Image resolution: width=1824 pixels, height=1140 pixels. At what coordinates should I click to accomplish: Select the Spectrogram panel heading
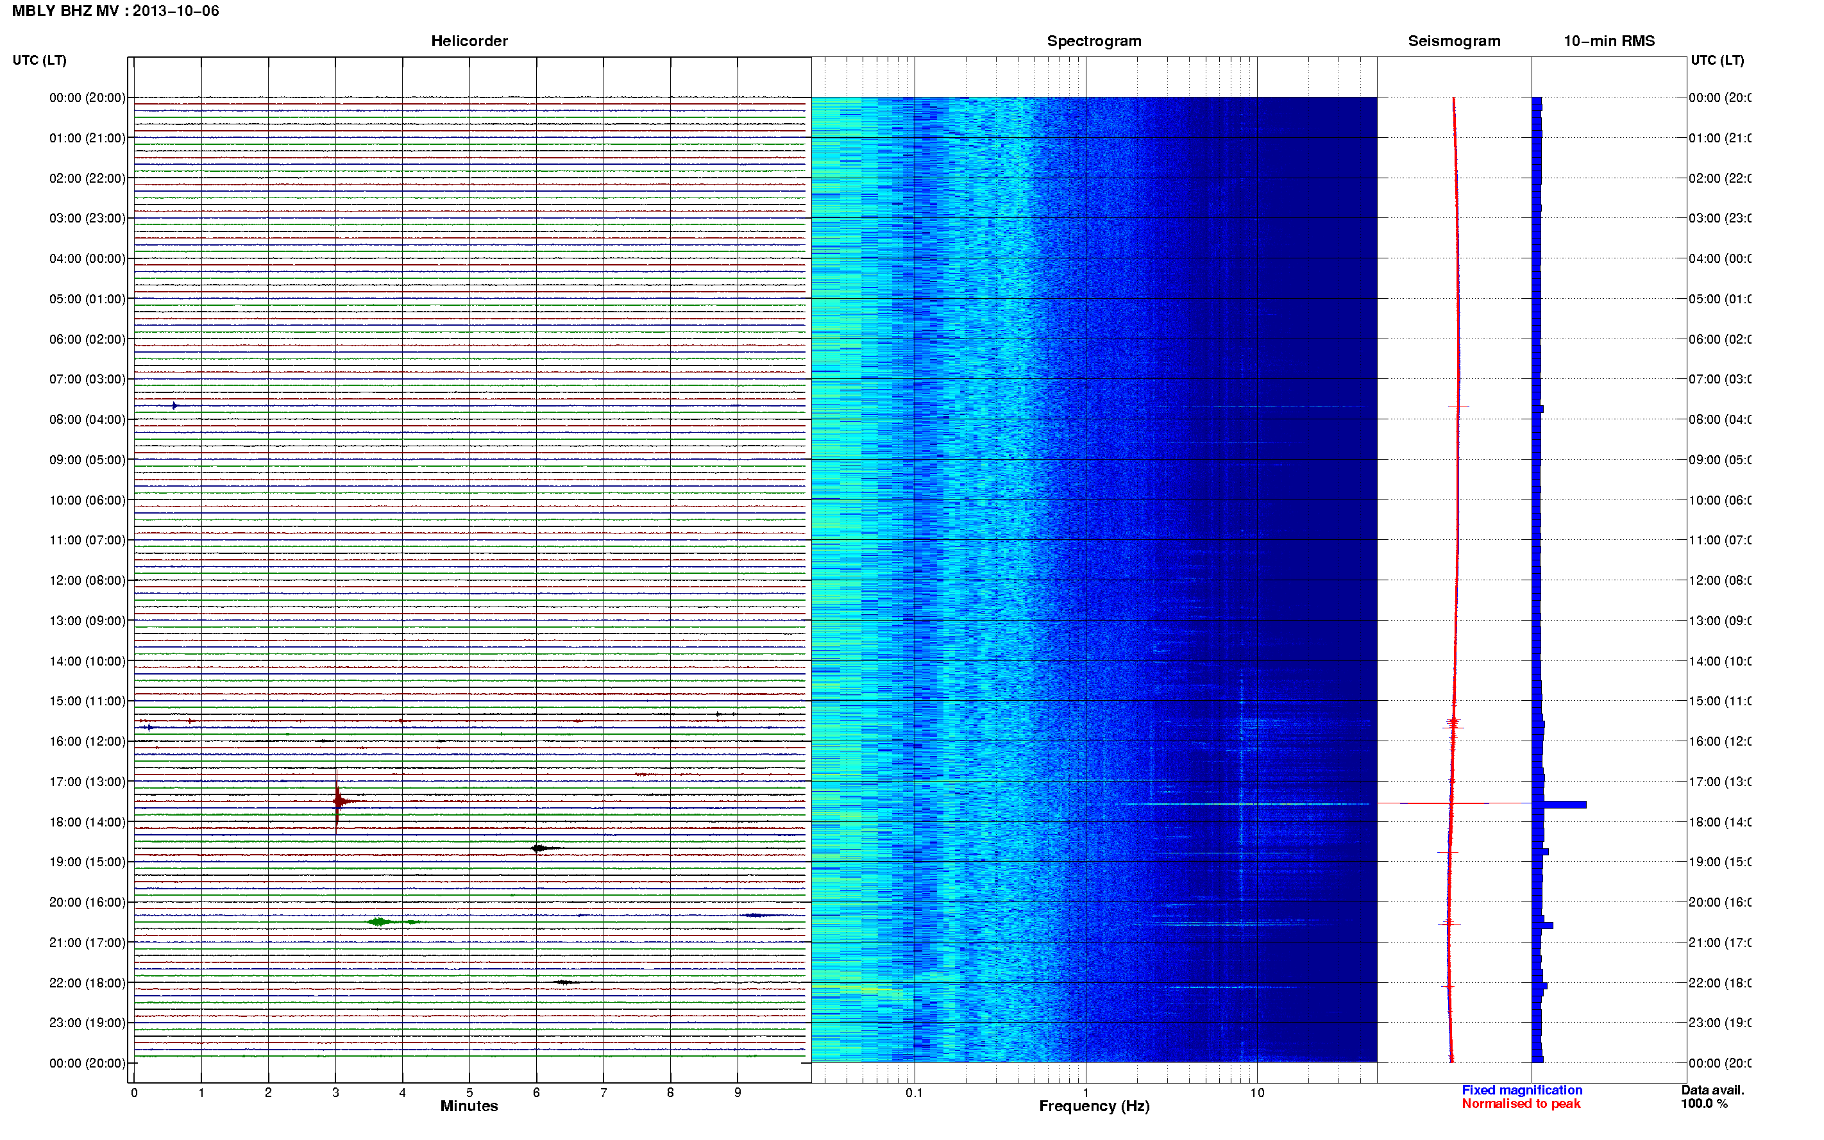pyautogui.click(x=1094, y=41)
